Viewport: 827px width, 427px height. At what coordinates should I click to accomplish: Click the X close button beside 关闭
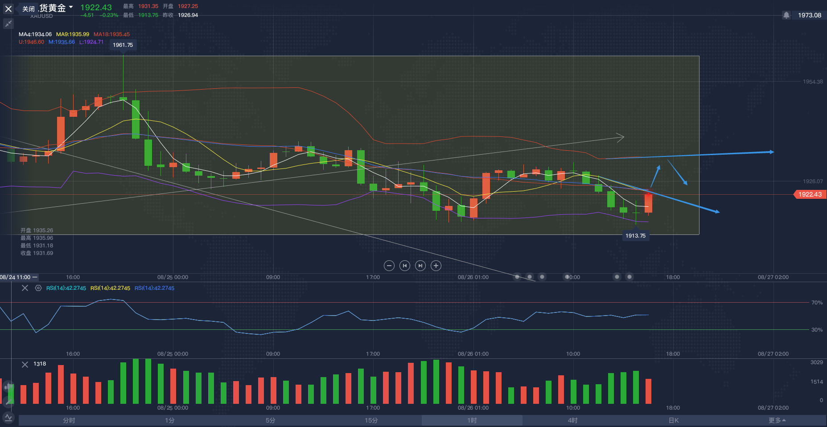click(8, 9)
